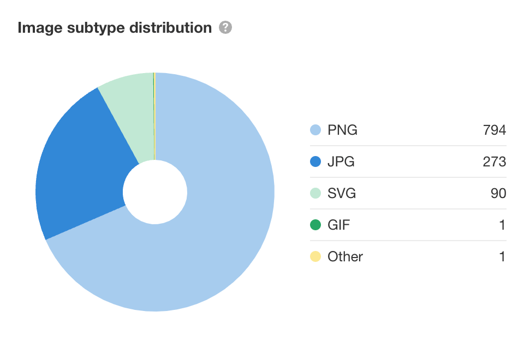The height and width of the screenshot is (347, 524).
Task: Click the SVG legend color dot
Action: point(315,194)
